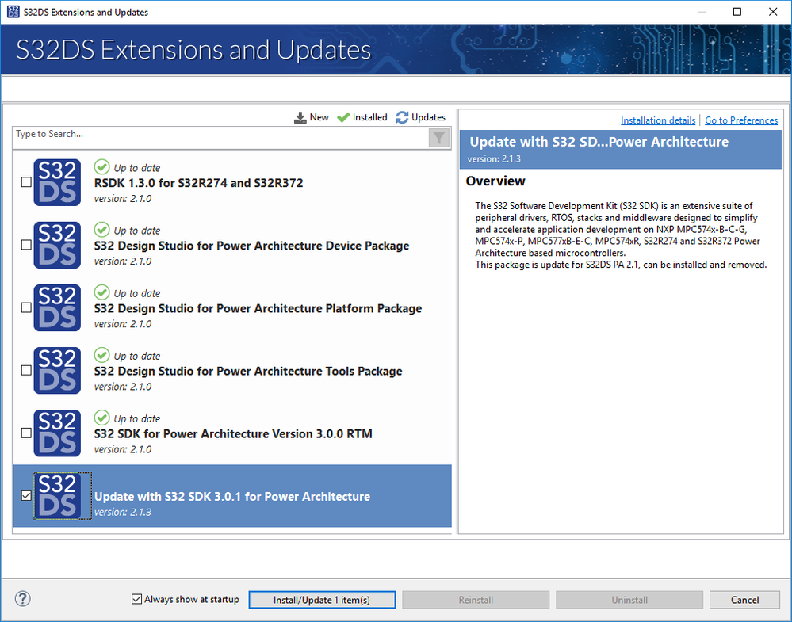
Task: Click the New filter download icon
Action: pos(300,117)
